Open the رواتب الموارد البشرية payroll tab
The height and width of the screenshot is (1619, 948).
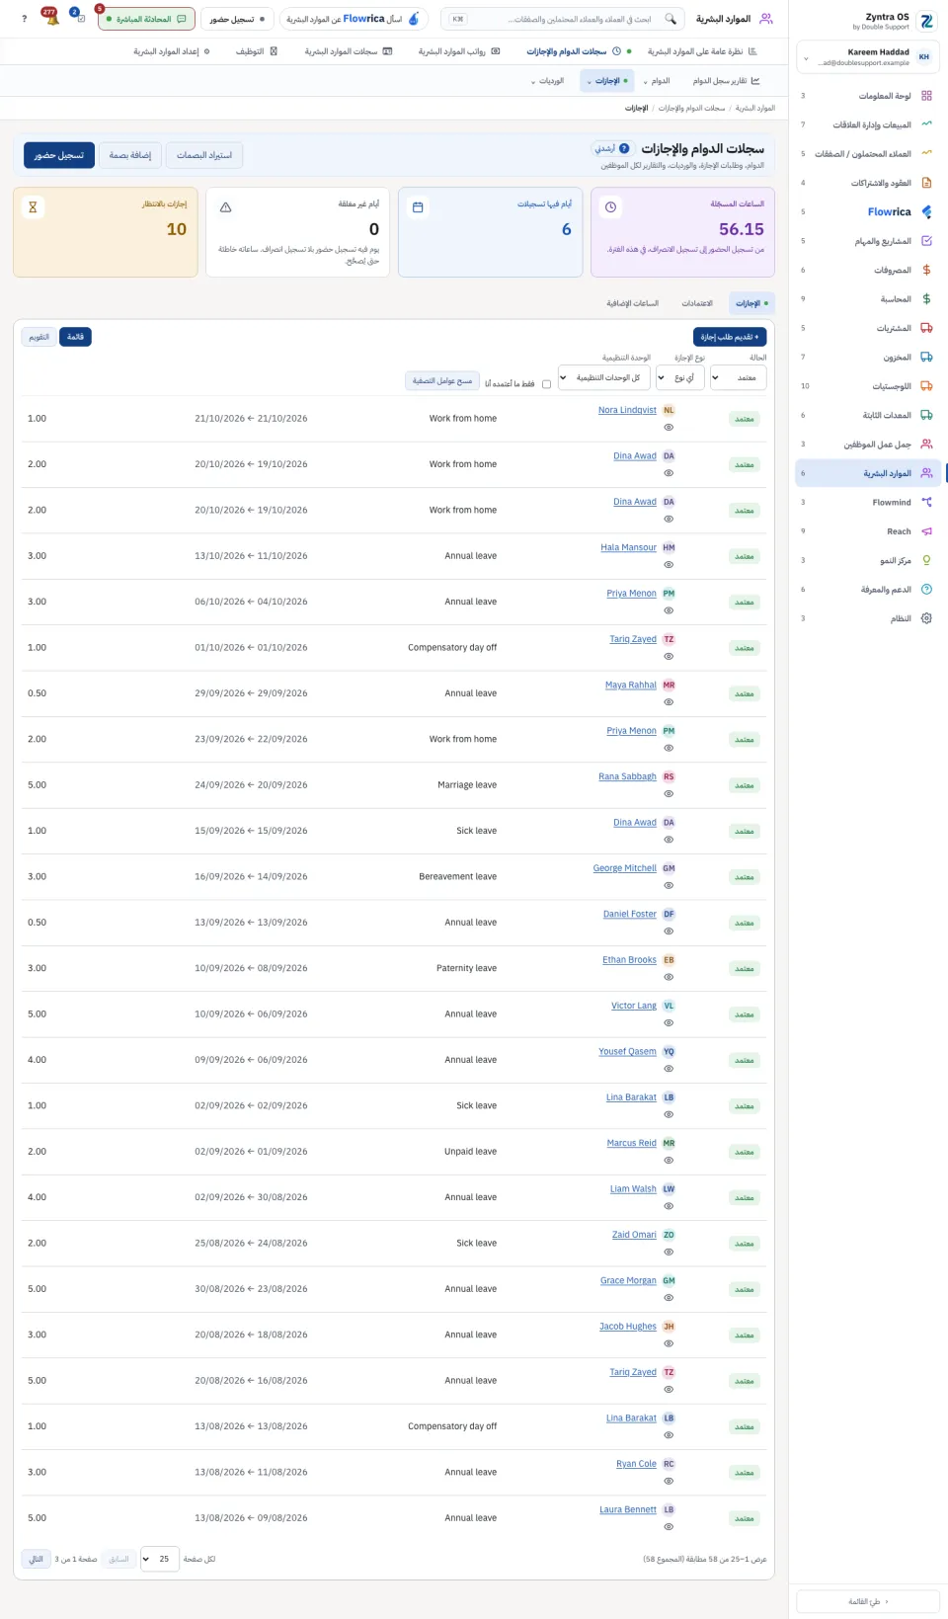tap(458, 51)
